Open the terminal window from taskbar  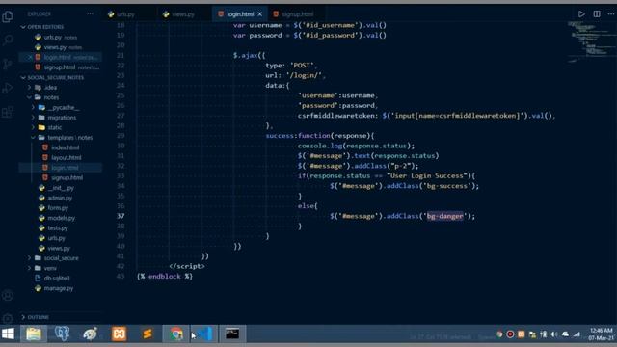[x=232, y=334]
